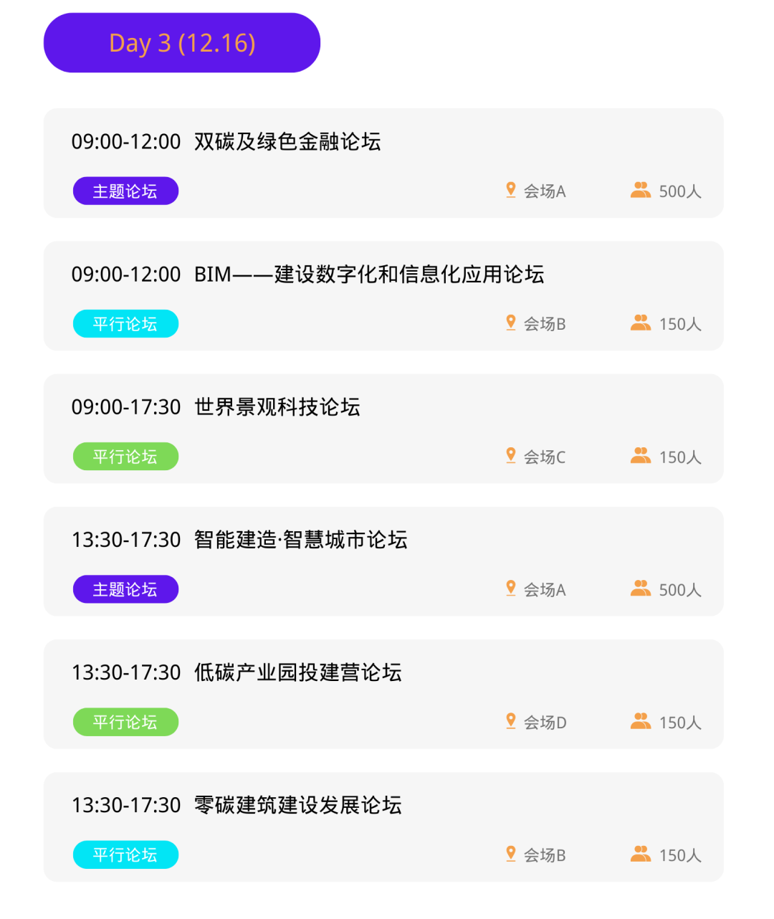Open BIM——建设数字化和信息化应用论坛 session title
Image resolution: width=774 pixels, height=919 pixels.
click(x=369, y=275)
